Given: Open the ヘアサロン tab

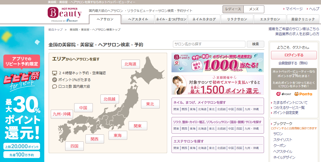Looking at the screenshot, I should pyautogui.click(x=105, y=19).
